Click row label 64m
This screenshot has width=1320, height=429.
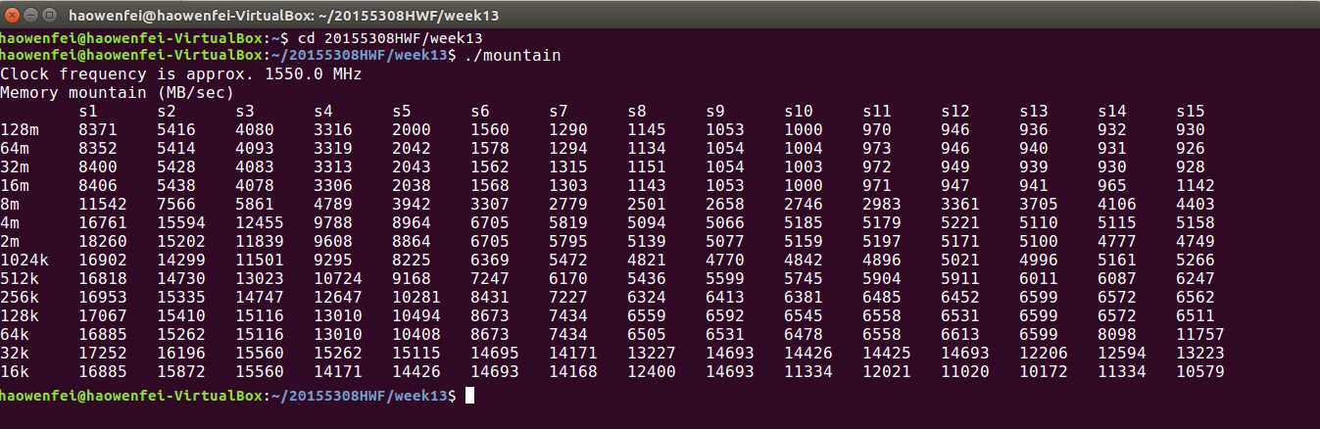(15, 149)
